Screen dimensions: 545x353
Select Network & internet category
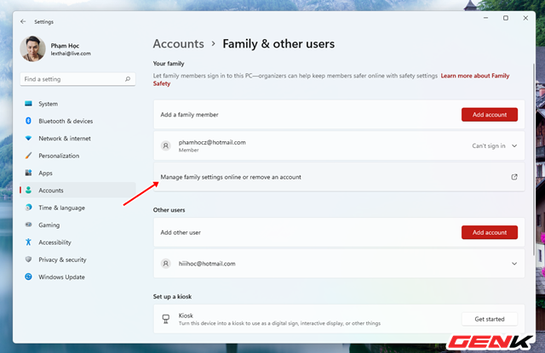coord(77,138)
